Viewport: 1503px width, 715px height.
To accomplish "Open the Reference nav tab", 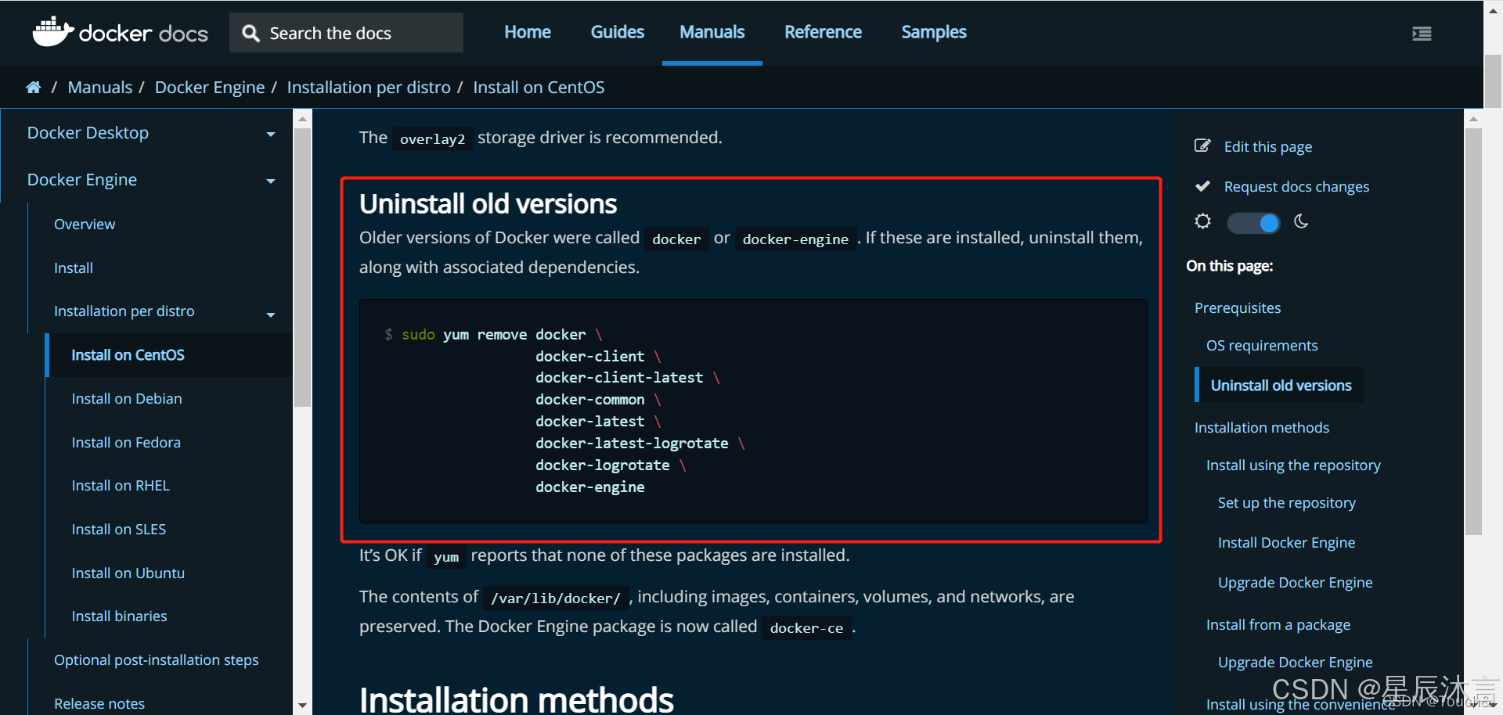I will (x=823, y=32).
